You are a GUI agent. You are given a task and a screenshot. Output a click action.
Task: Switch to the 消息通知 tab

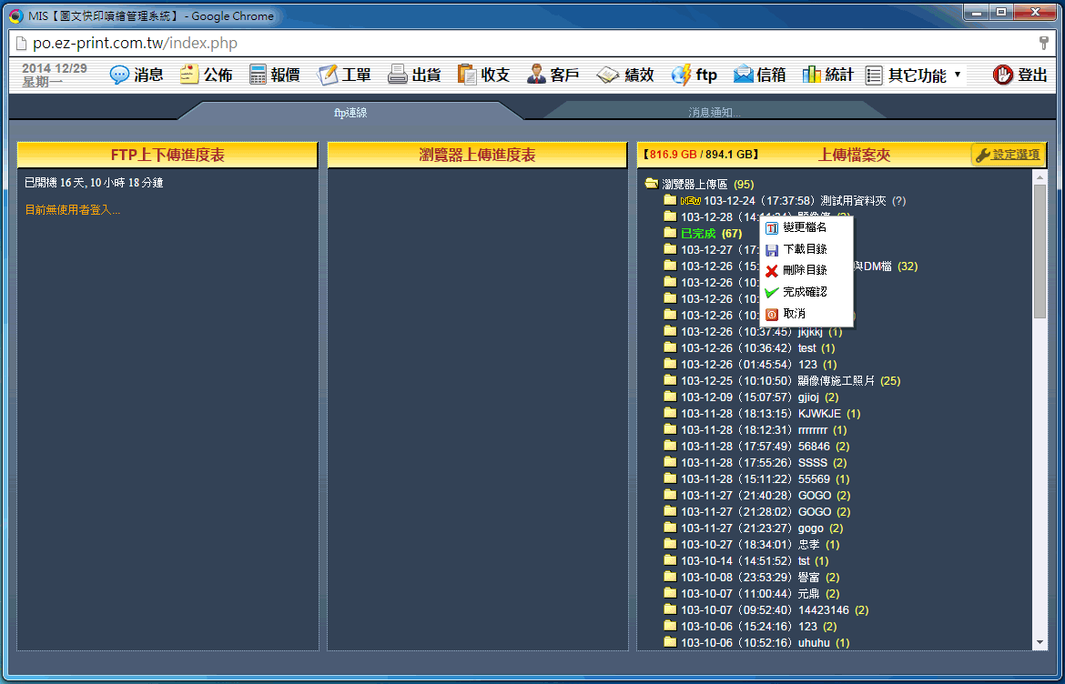pos(714,113)
